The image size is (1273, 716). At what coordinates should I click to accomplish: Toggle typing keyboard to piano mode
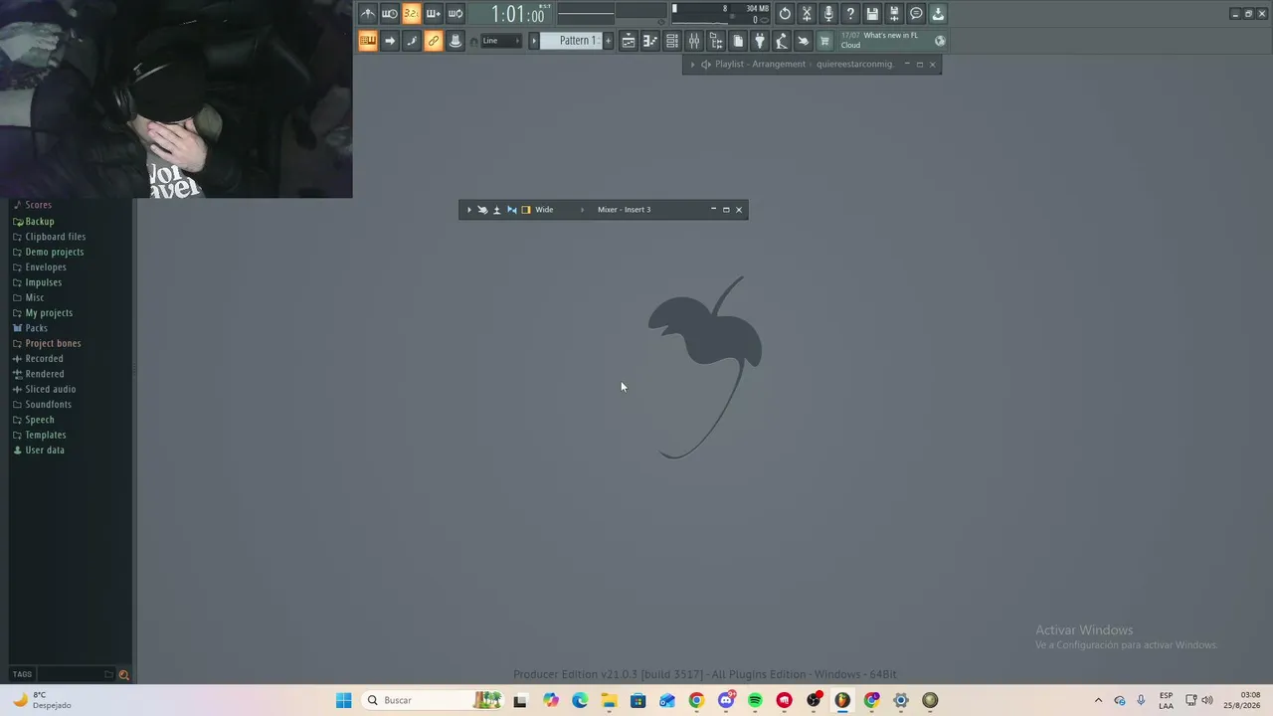point(368,41)
